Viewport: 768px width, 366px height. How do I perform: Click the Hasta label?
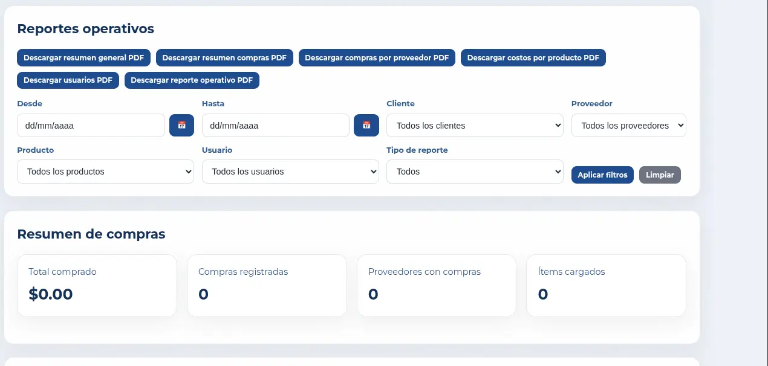(213, 104)
